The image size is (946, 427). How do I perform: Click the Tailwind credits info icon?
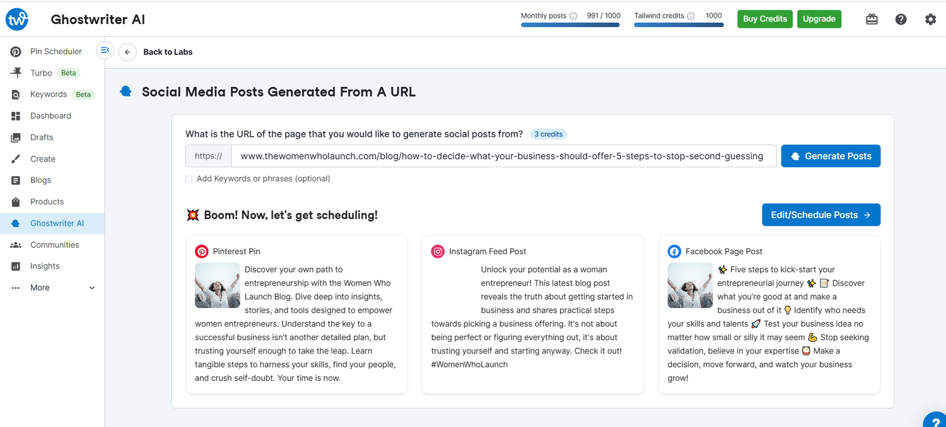[691, 16]
